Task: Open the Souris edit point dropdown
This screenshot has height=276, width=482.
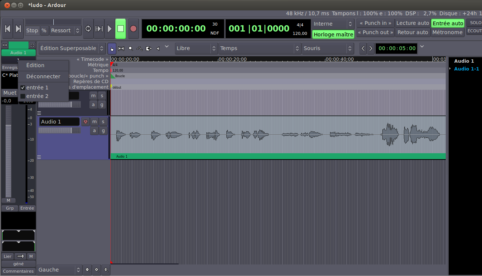Action: (x=328, y=48)
